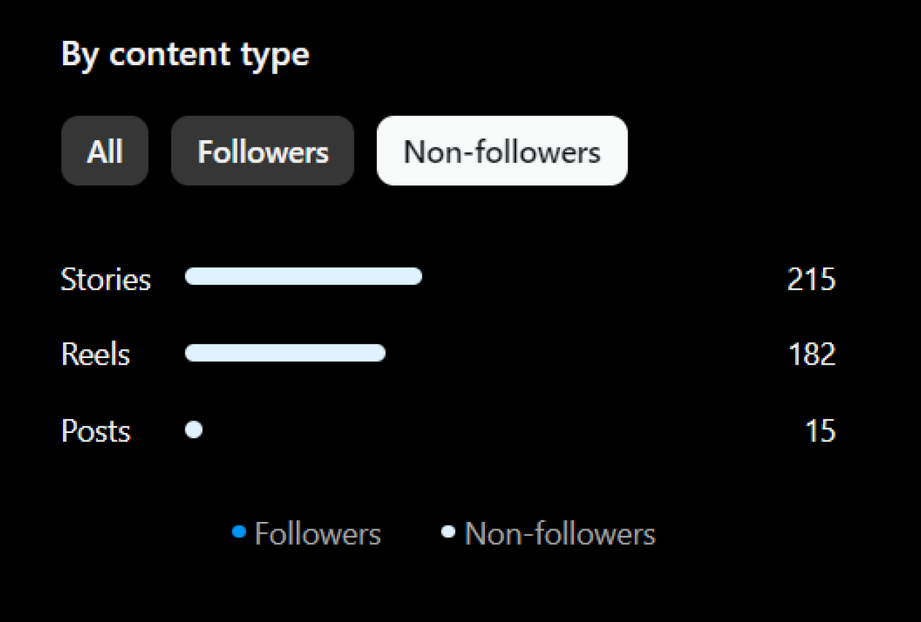Switch to the Followers filter tab
Viewport: 921px width, 622px height.
click(263, 150)
